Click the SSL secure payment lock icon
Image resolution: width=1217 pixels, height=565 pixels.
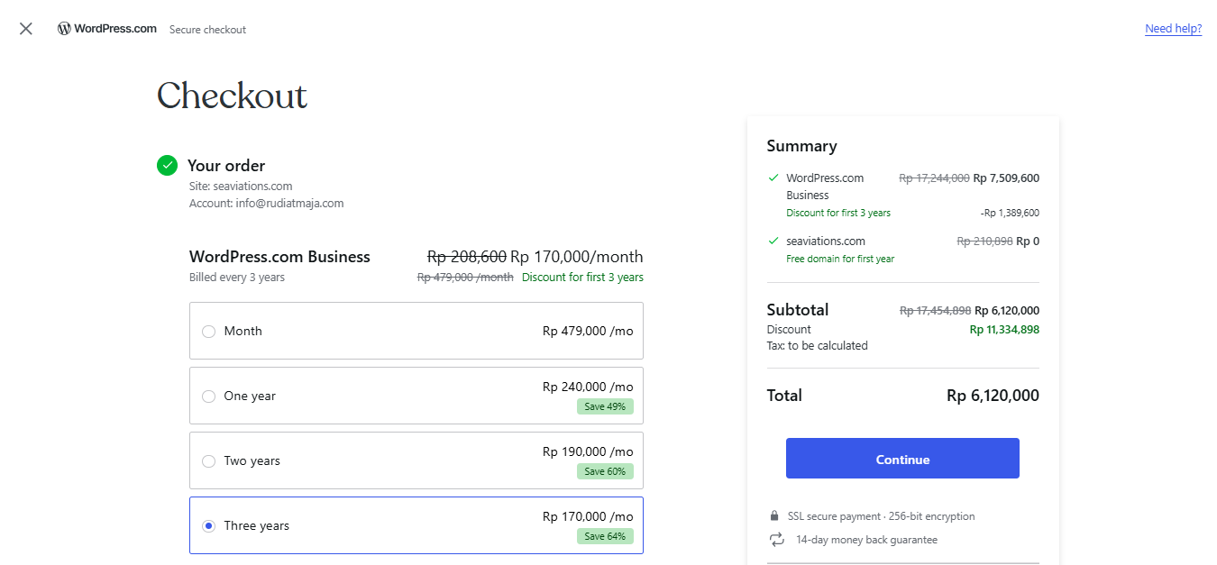773,516
